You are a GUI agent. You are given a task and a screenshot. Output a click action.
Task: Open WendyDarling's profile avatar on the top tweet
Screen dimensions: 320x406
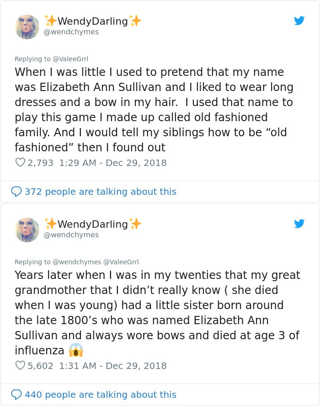27,26
